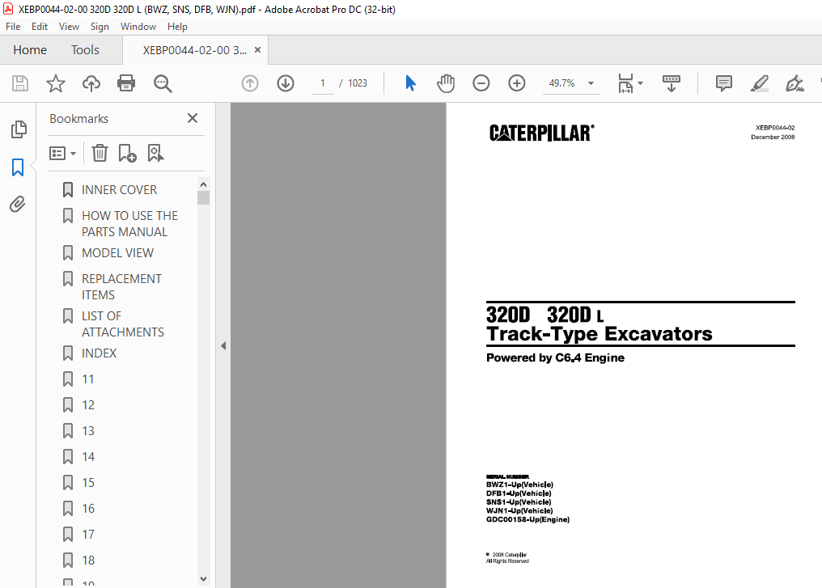Screen dimensions: 822x588
Task: Open attachments paperclip panel
Action: 18,204
